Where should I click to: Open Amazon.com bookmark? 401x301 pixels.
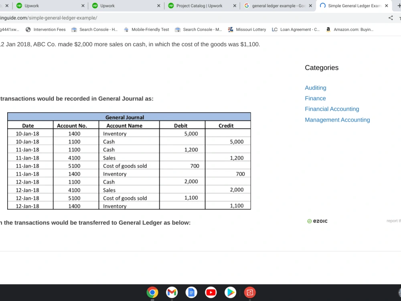[x=350, y=29]
